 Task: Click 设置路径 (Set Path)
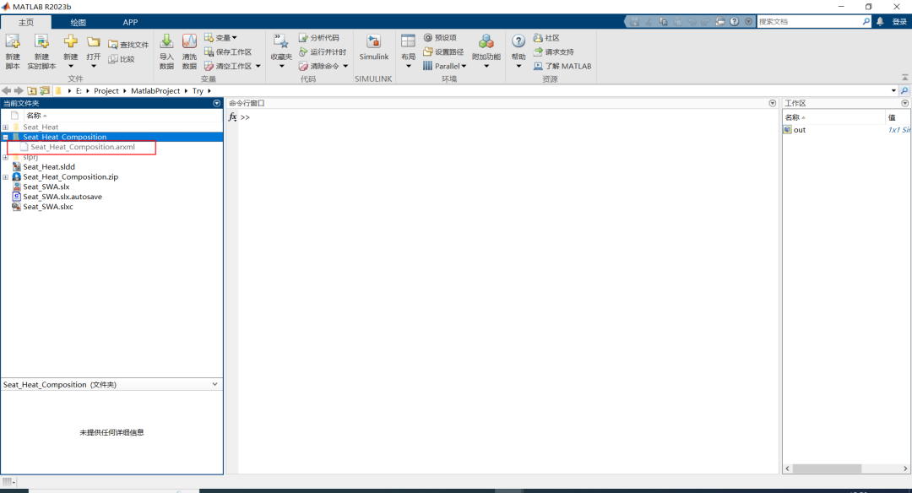[x=443, y=51]
